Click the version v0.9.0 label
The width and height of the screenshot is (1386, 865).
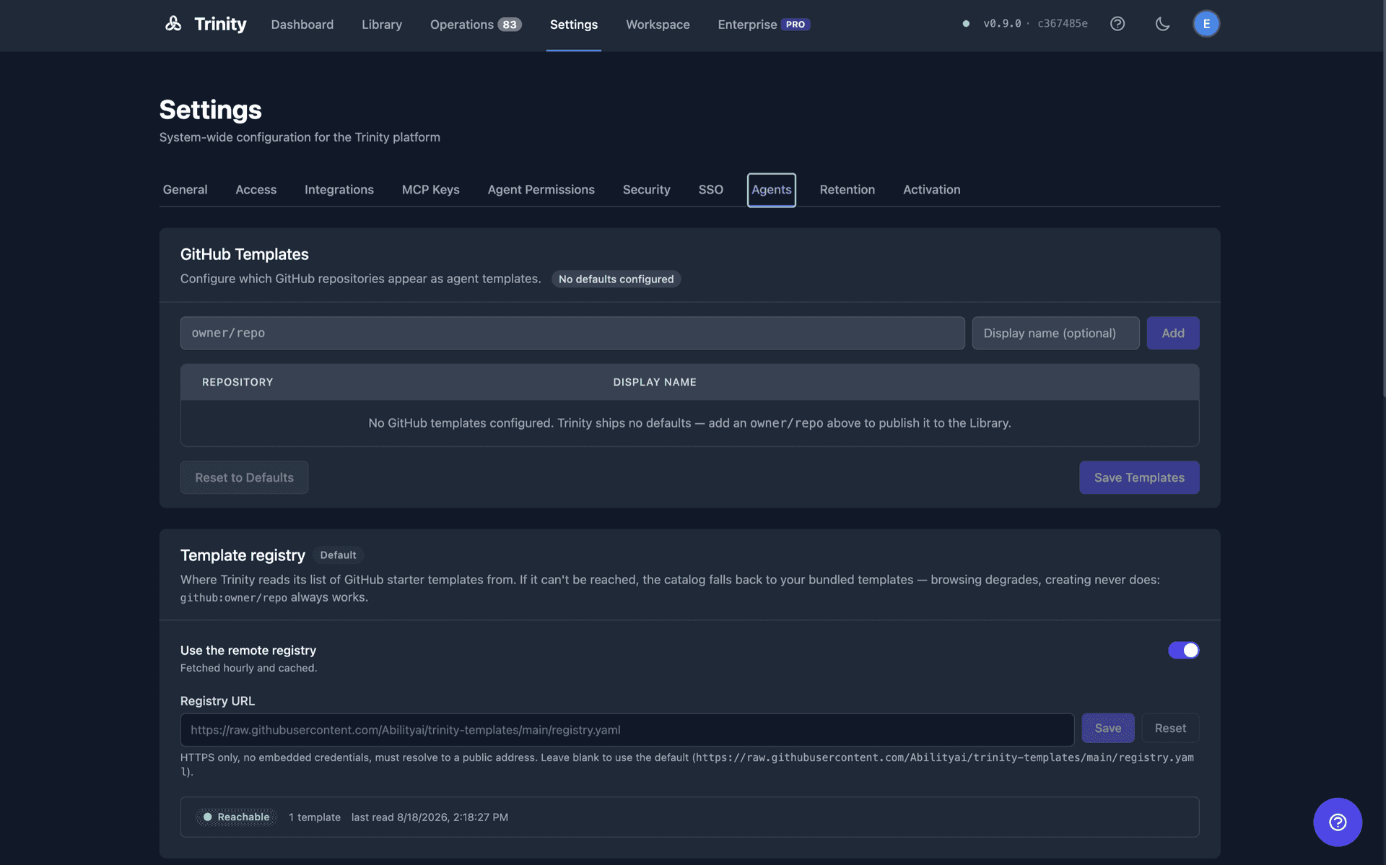[x=1002, y=24]
